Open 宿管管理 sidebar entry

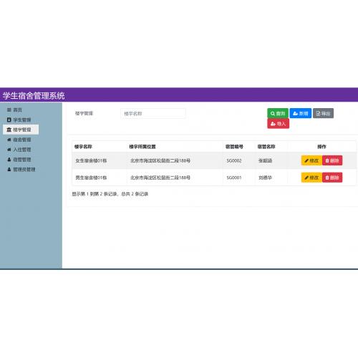click(x=19, y=160)
